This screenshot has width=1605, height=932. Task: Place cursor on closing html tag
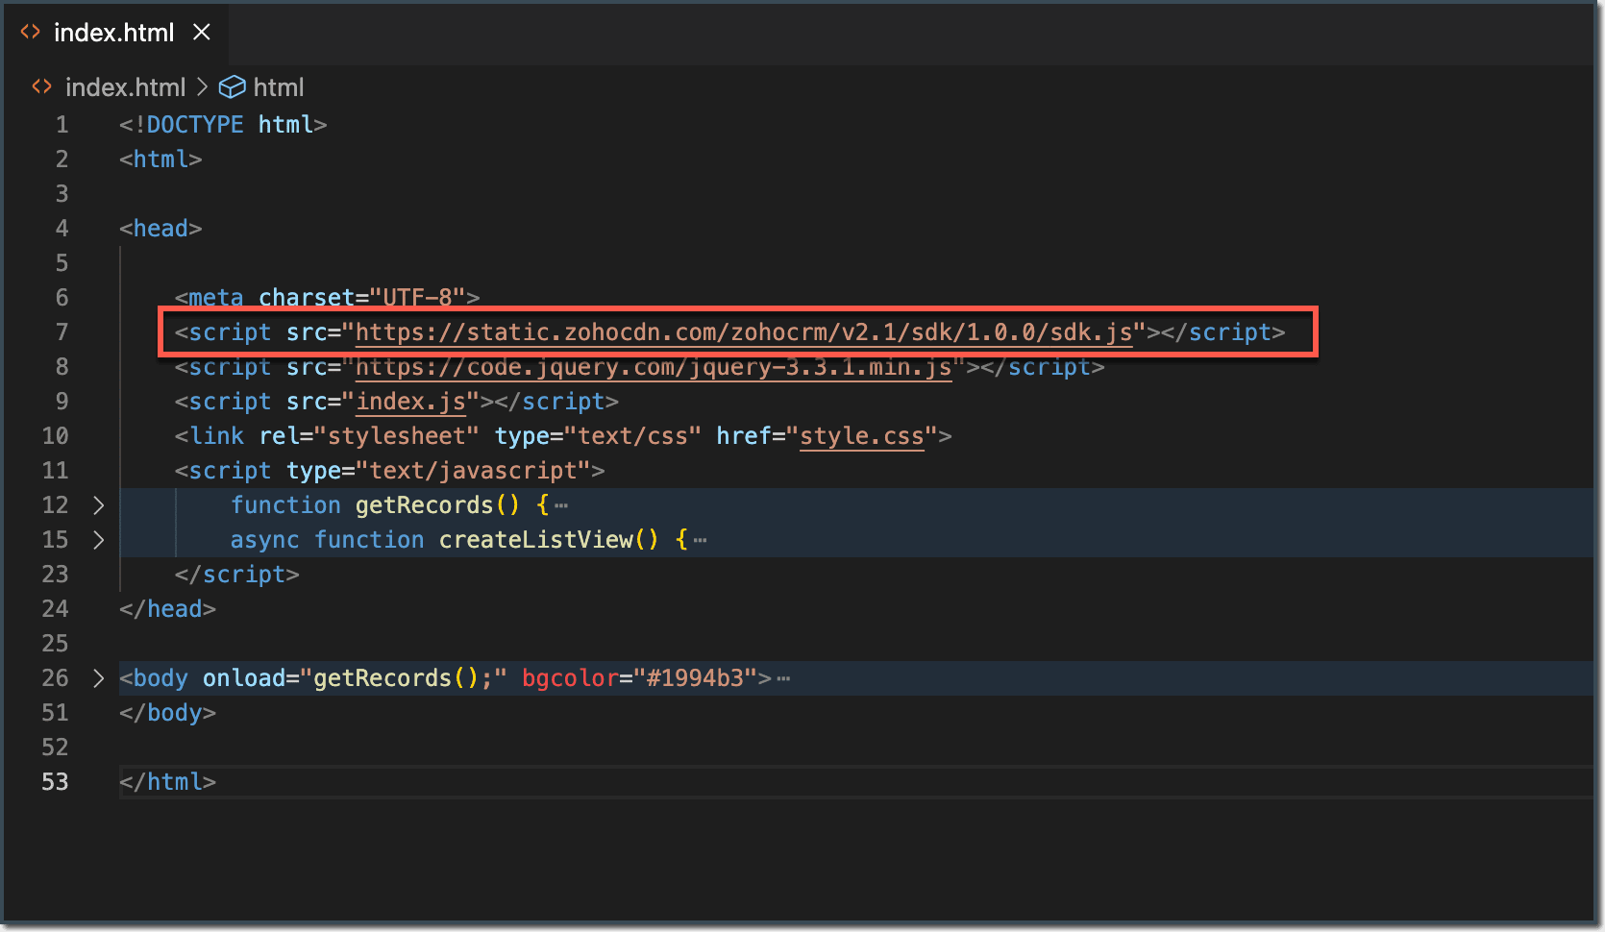tap(167, 782)
